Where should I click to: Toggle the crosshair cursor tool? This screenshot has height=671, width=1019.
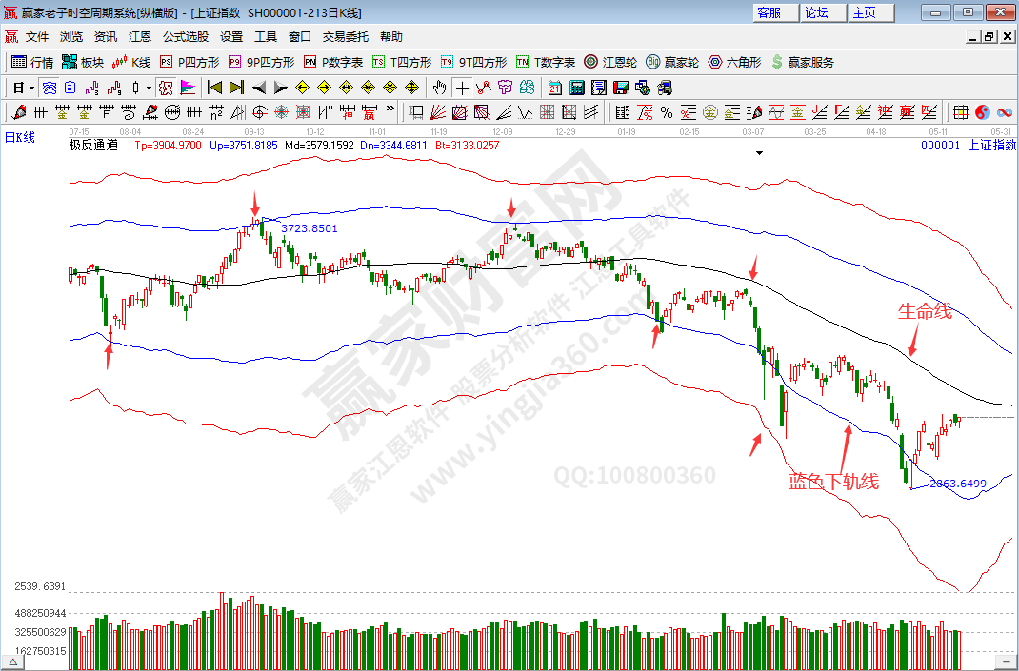[x=462, y=88]
